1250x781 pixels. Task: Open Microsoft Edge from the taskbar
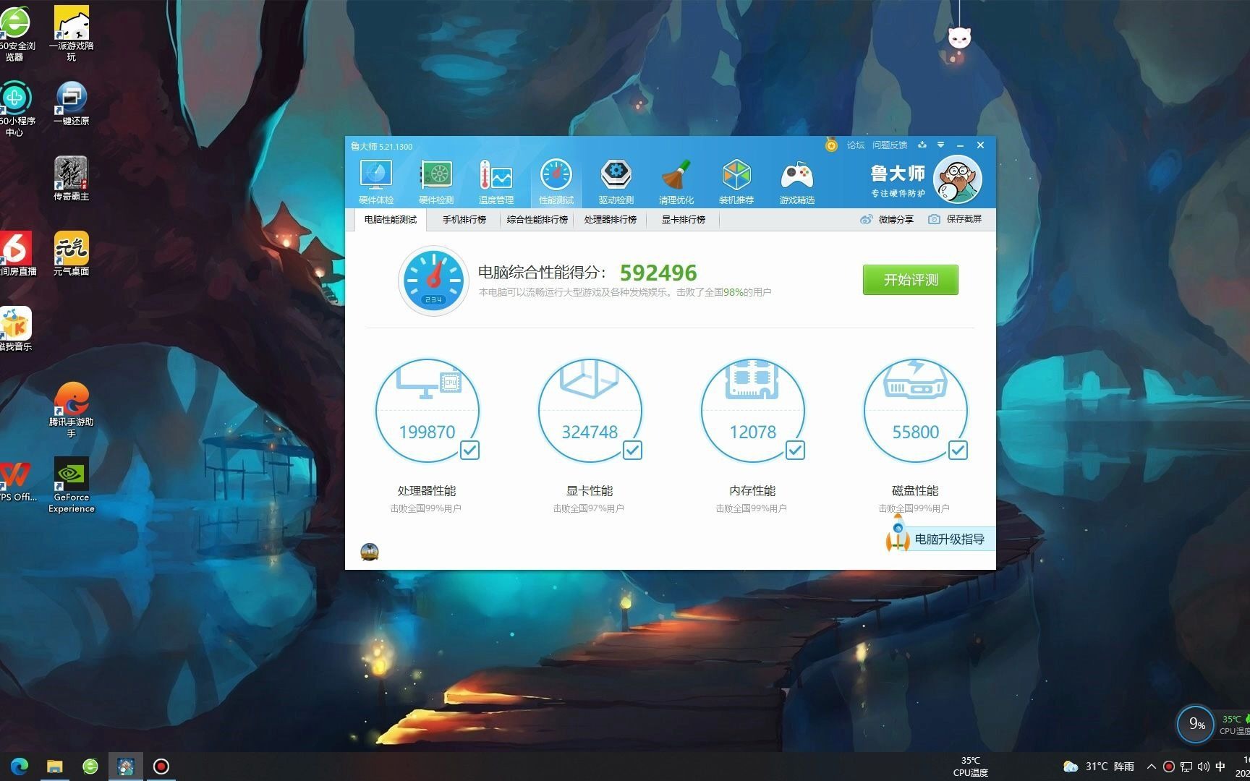(20, 766)
